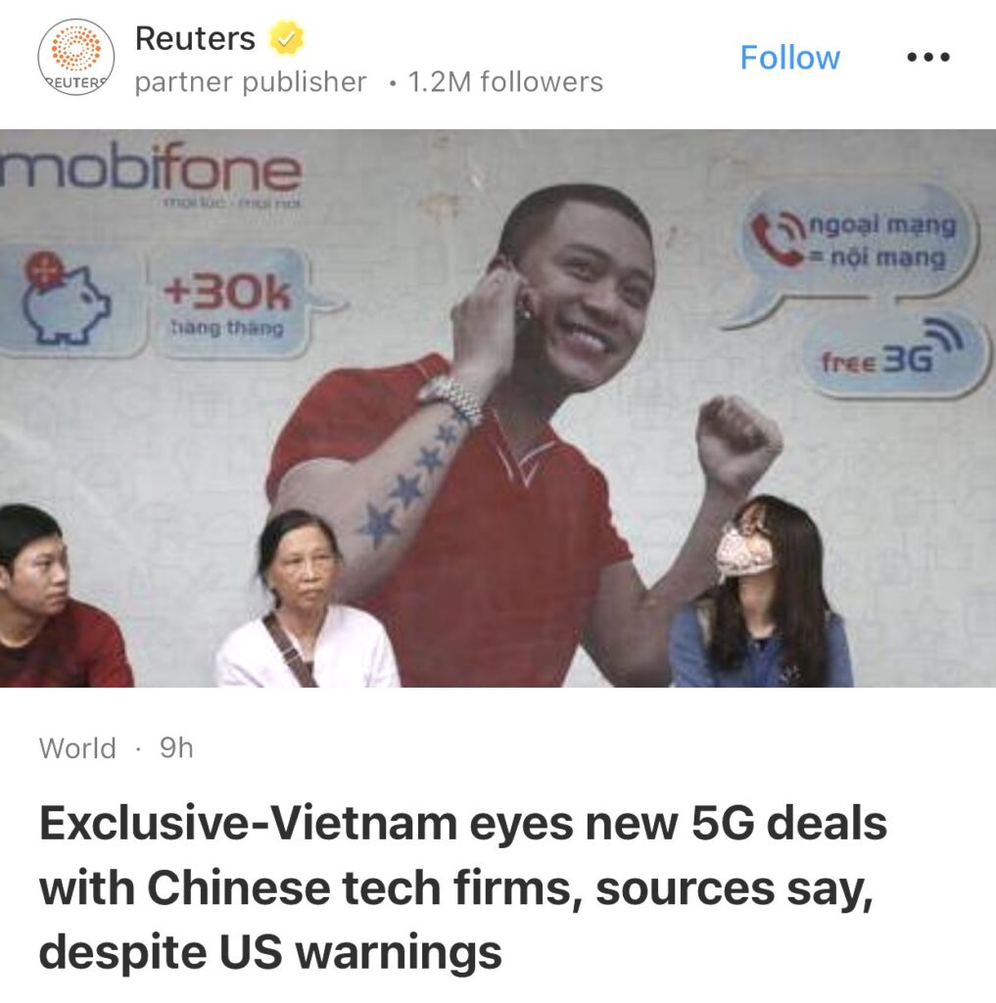Open the three-dot more options menu
The image size is (996, 1003).
[x=928, y=58]
